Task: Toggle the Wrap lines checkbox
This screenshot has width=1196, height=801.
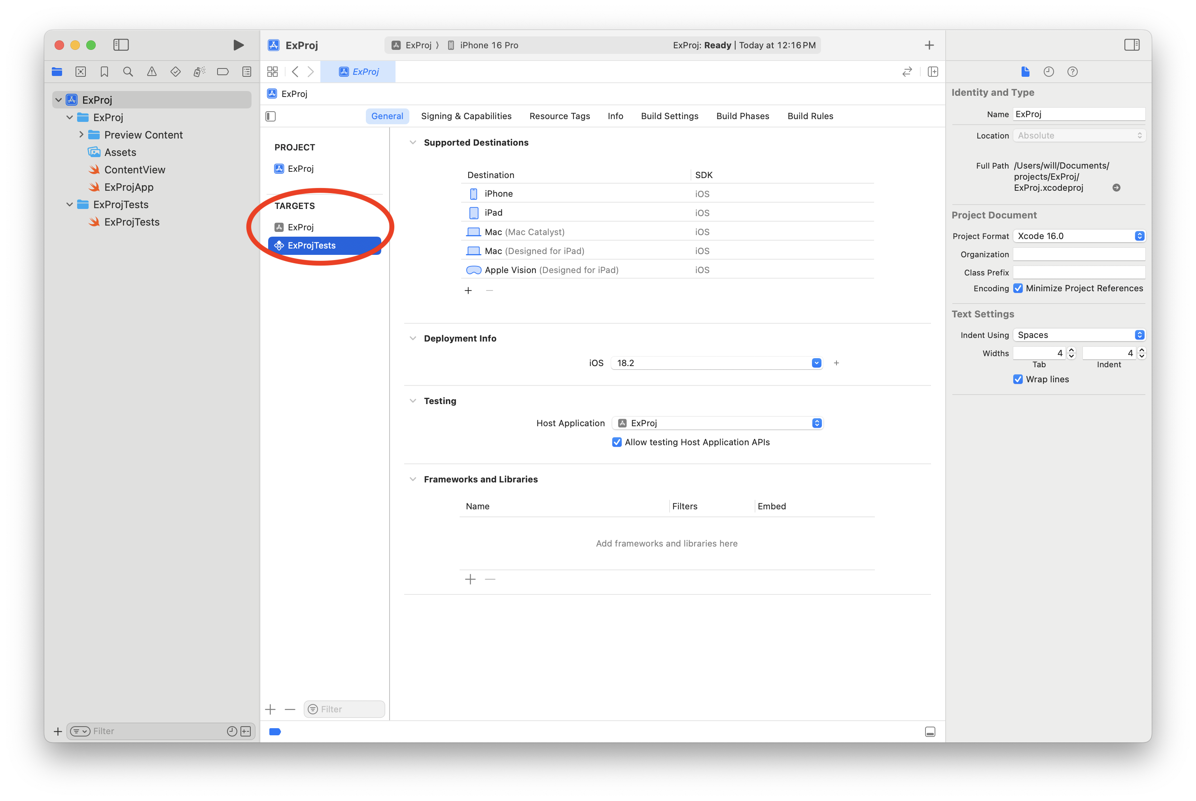Action: [x=1018, y=379]
